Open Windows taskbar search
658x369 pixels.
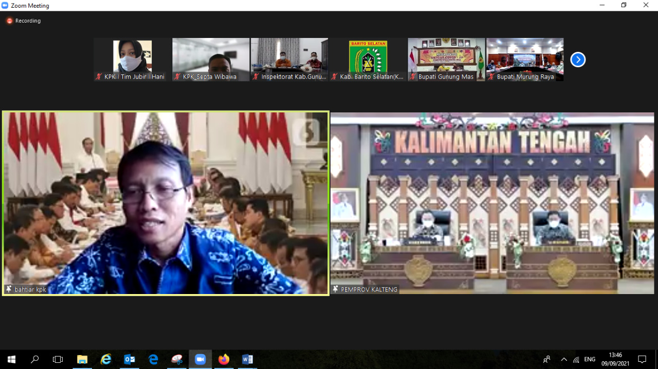point(35,359)
